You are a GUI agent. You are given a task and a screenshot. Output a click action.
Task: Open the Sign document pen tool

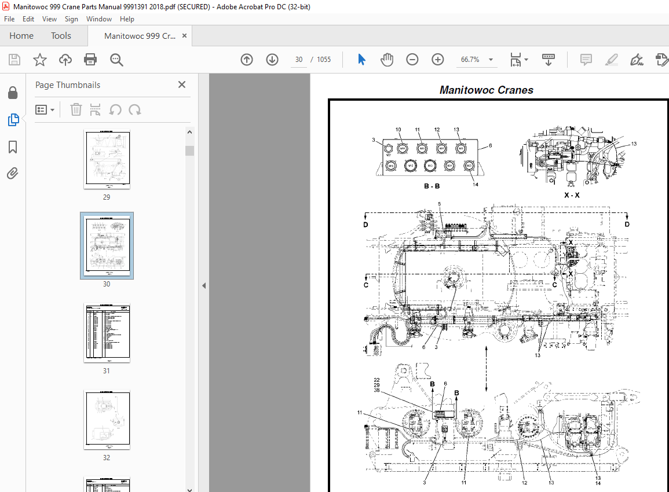click(637, 60)
